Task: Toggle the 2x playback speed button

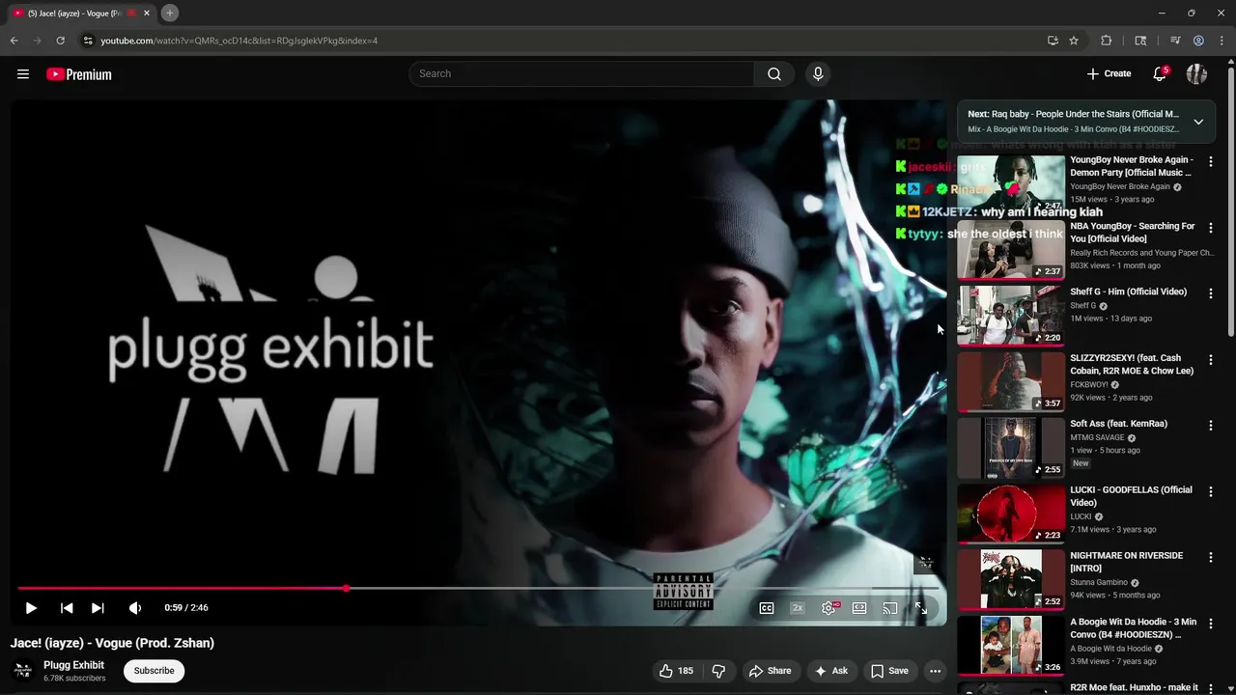Action: pos(798,608)
